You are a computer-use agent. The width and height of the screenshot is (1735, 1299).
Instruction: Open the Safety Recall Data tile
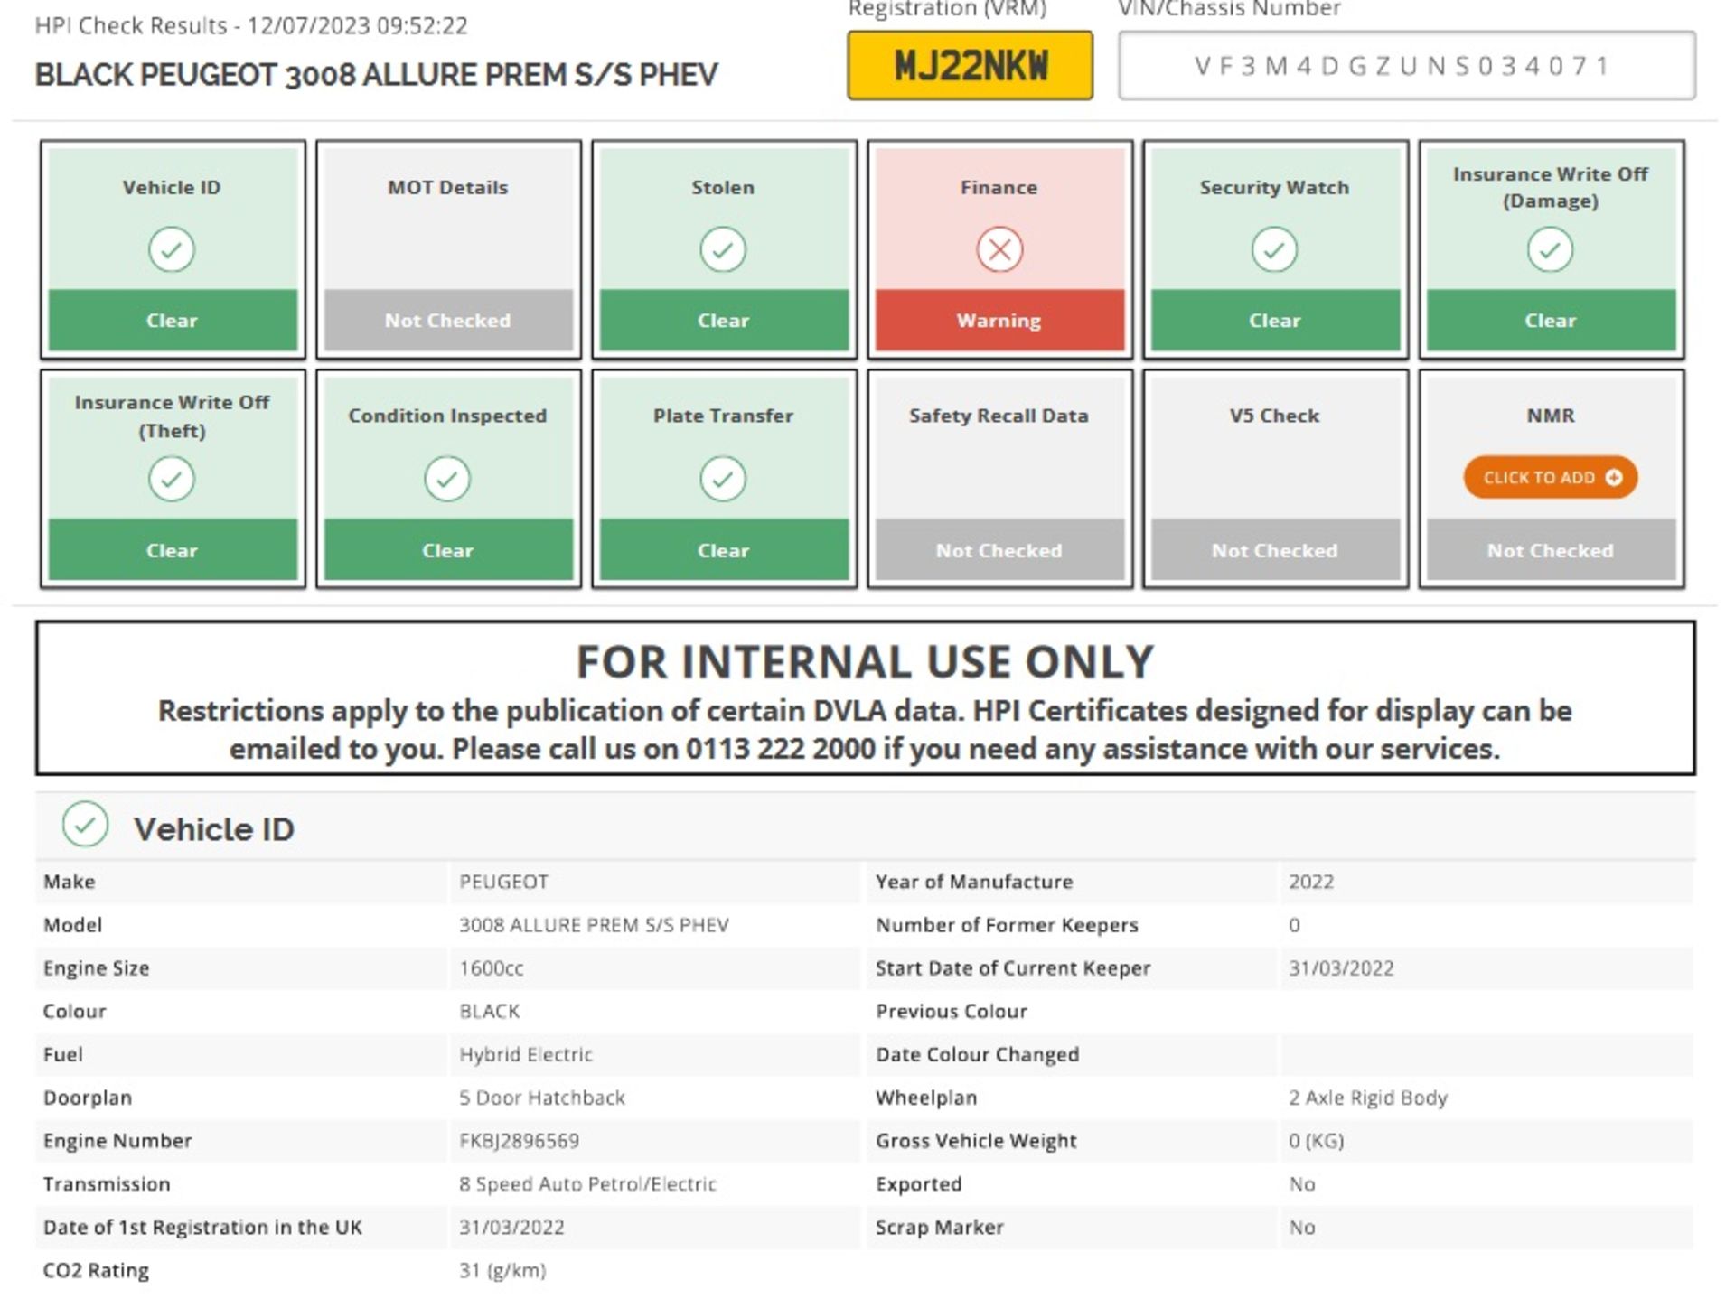[999, 478]
